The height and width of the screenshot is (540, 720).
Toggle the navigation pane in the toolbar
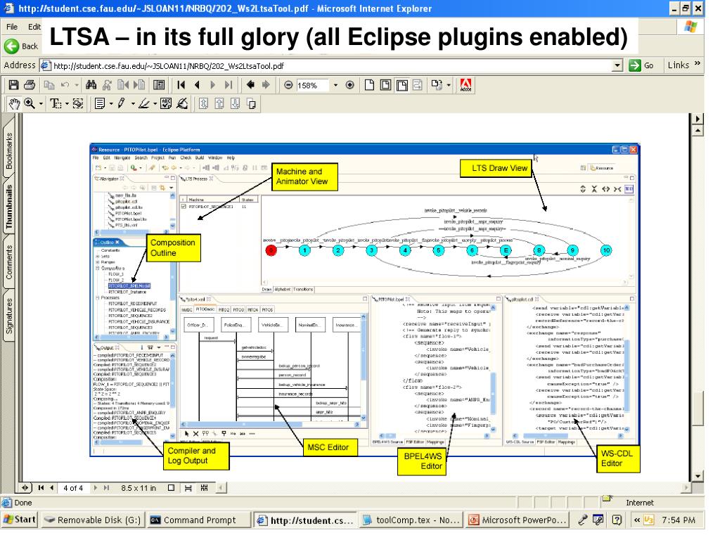coord(159,85)
